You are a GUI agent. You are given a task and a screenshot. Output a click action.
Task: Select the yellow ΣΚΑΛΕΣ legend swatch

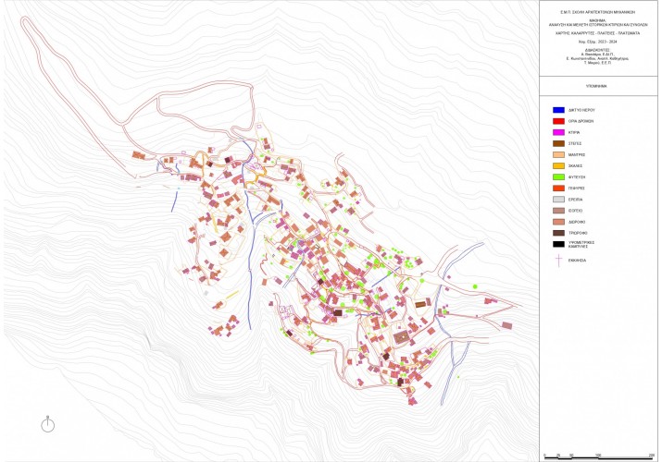[x=558, y=166]
